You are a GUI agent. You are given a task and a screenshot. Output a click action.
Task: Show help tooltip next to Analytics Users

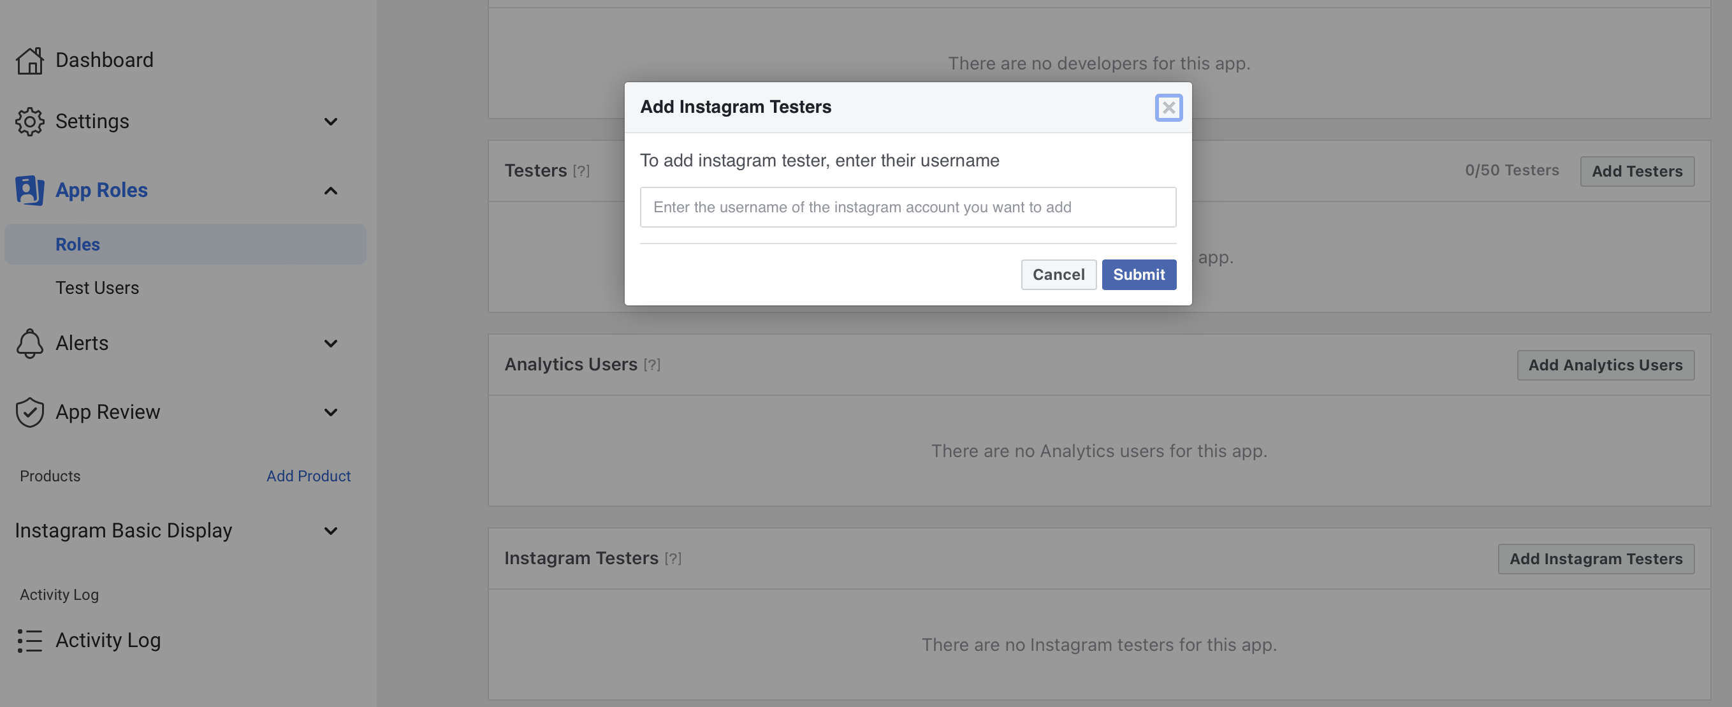coord(652,365)
